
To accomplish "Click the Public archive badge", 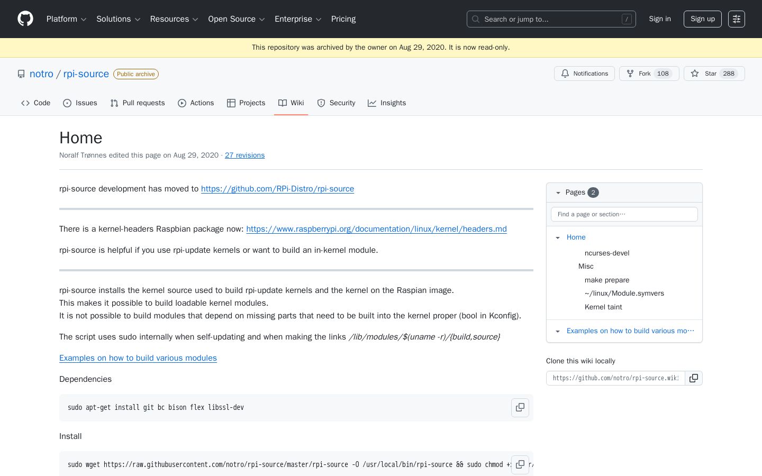I will point(136,74).
